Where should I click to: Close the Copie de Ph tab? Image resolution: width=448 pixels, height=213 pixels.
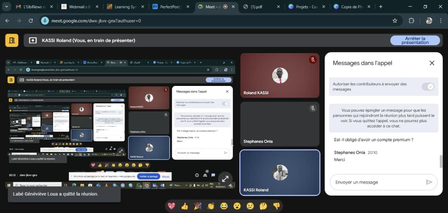coord(369,7)
